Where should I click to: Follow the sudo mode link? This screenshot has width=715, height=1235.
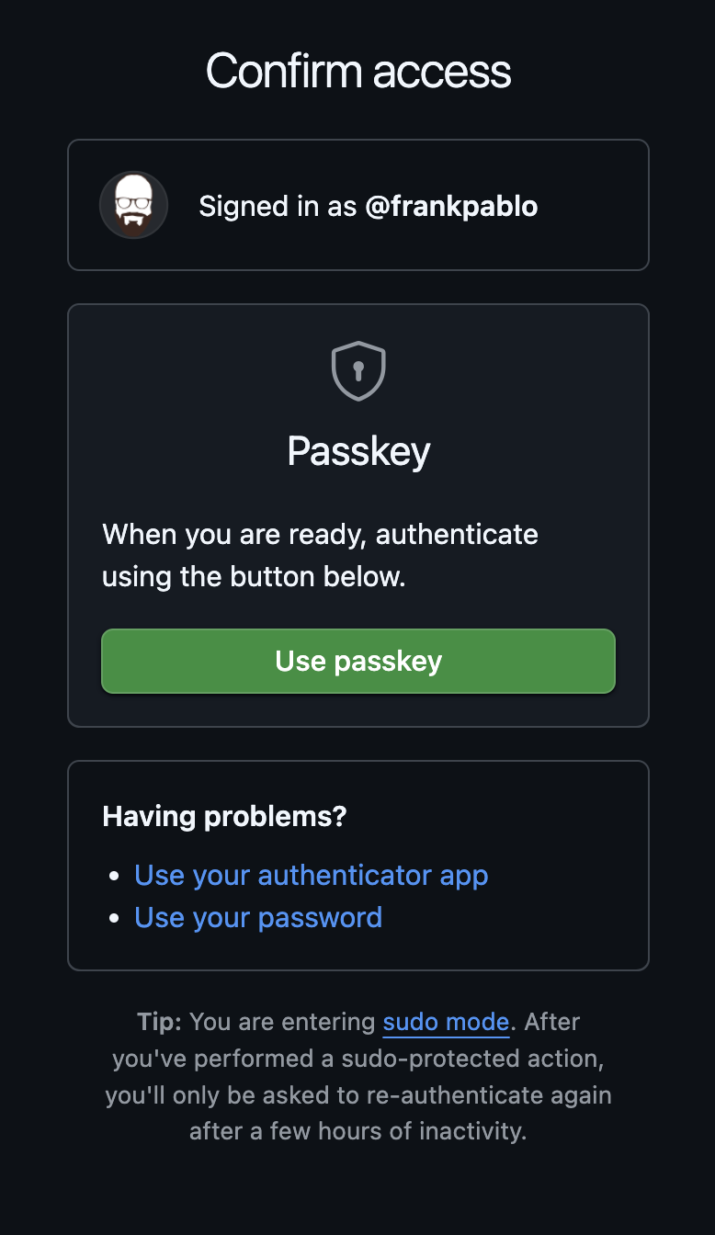[x=446, y=1022]
